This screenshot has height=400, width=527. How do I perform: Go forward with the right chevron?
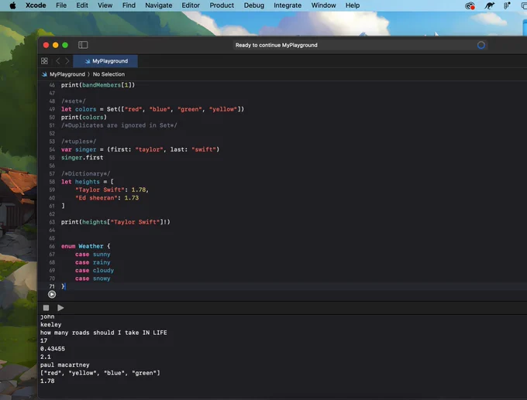tap(67, 61)
